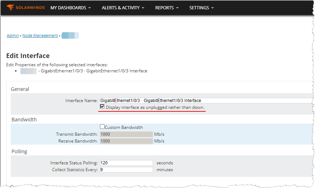Click the Receive Bandwidth field

click(127, 141)
